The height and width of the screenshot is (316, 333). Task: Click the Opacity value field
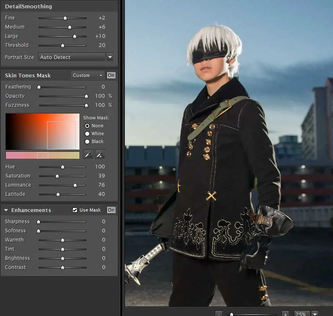tap(100, 96)
